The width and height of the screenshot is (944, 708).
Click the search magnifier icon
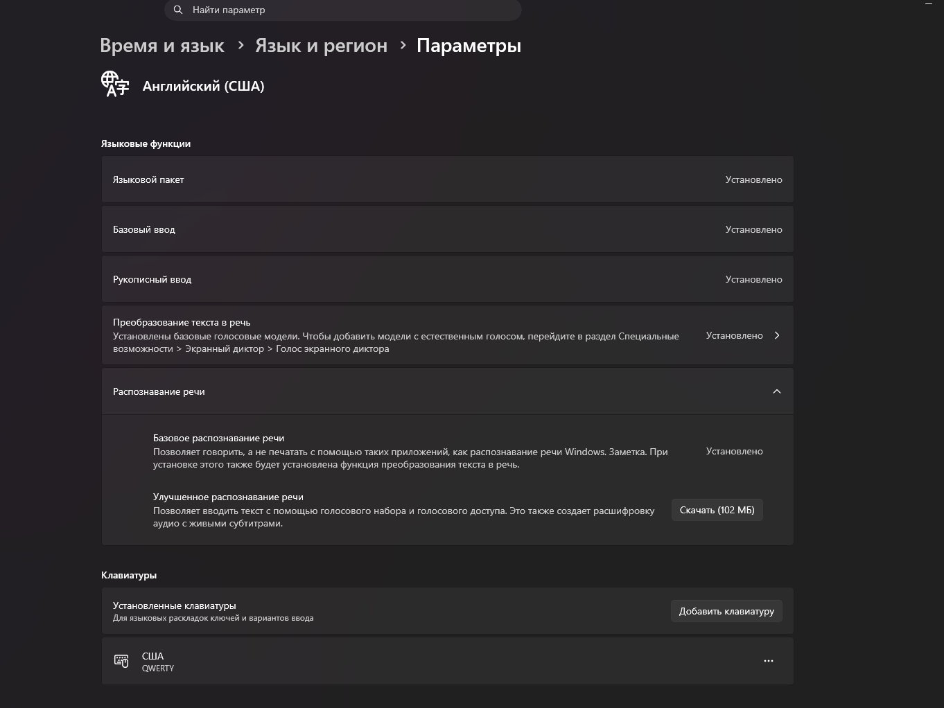pos(178,10)
